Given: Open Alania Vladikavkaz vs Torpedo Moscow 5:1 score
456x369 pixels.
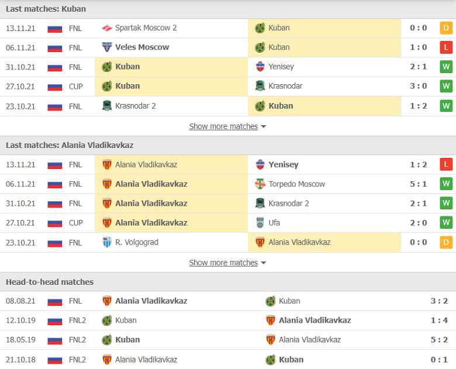Looking at the screenshot, I should [x=418, y=184].
